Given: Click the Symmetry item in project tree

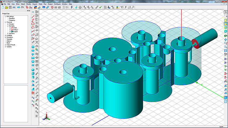Looking at the screenshot, I should click(10, 39).
